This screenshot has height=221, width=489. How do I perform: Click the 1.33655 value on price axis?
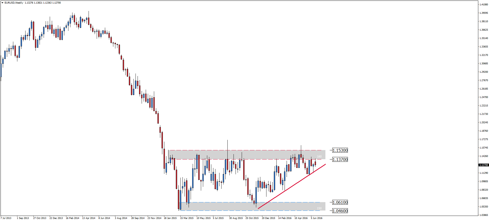click(484, 47)
